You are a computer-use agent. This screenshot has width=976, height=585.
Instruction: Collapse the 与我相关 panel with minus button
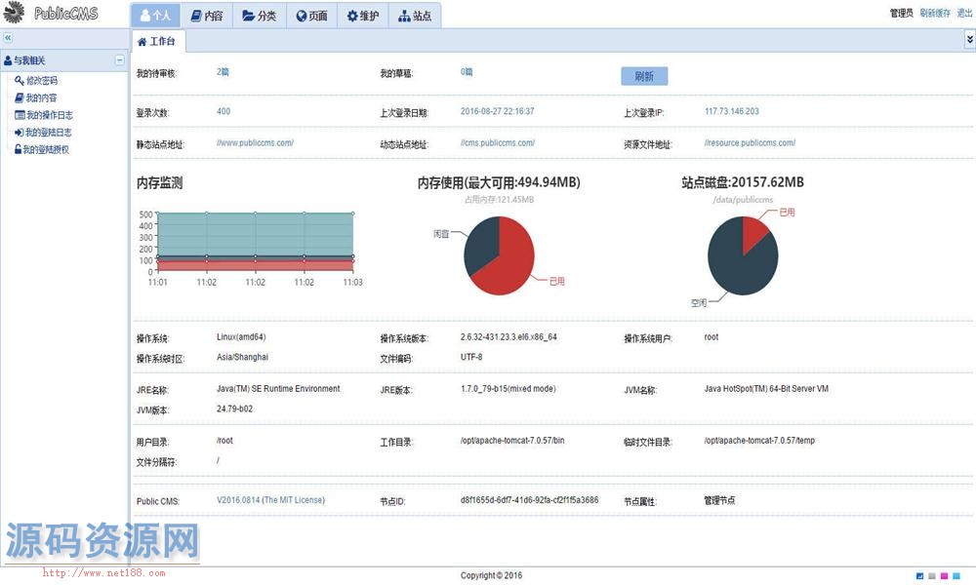pos(120,60)
